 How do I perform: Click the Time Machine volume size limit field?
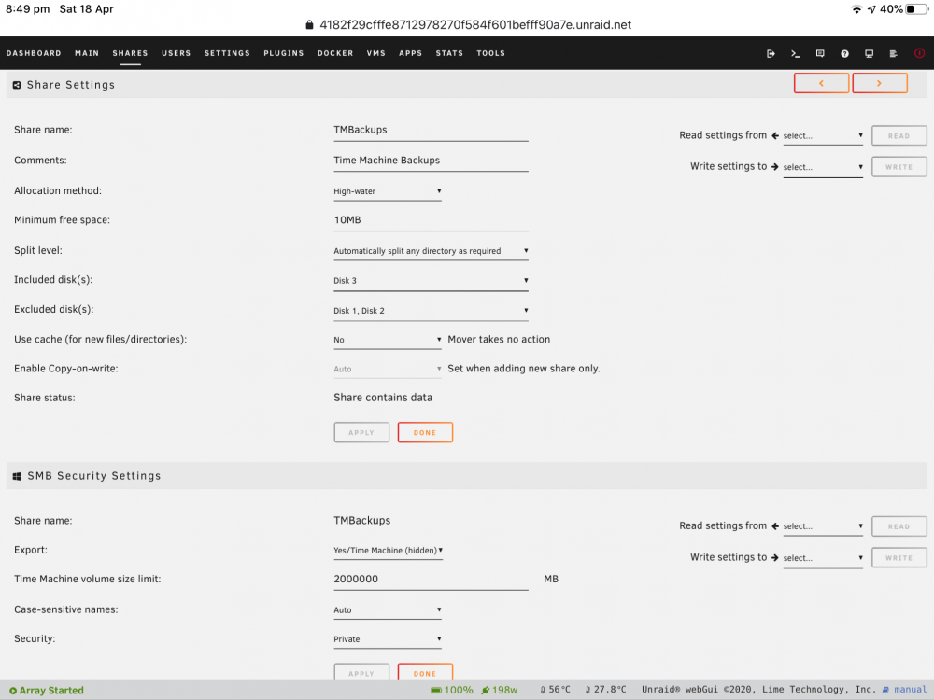431,580
